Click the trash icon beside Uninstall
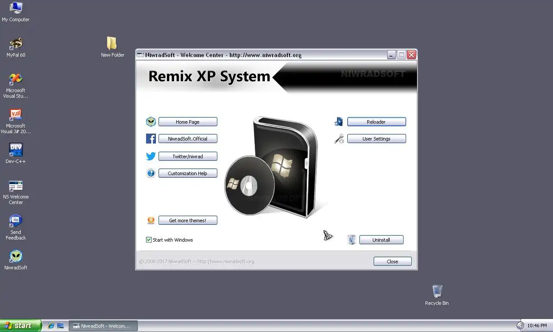This screenshot has width=553, height=332. coord(352,239)
